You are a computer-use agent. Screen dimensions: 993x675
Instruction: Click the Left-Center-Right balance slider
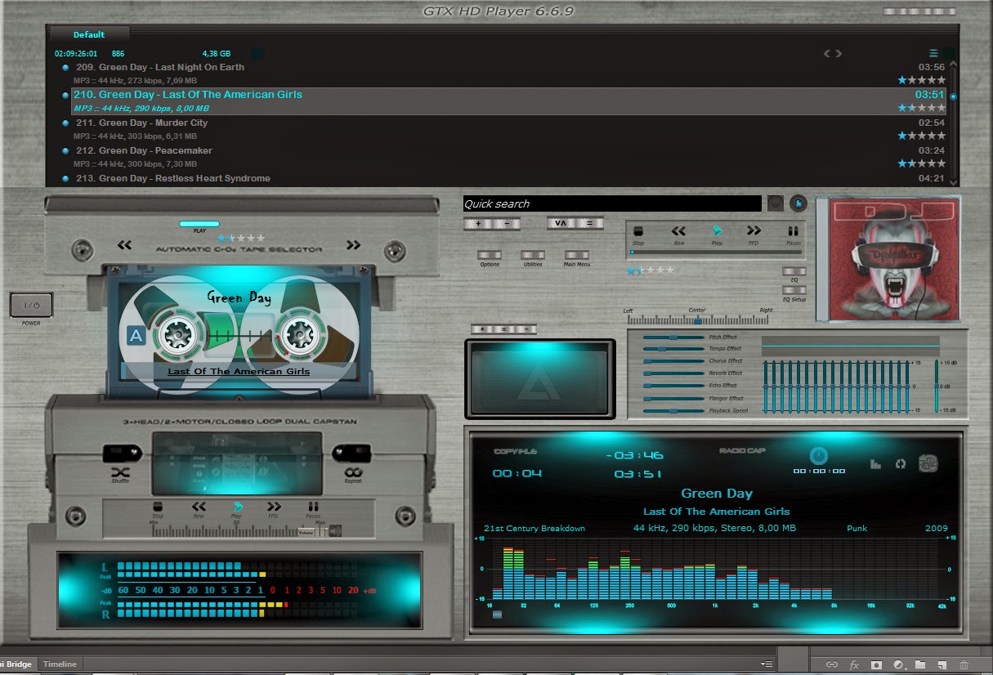click(699, 320)
